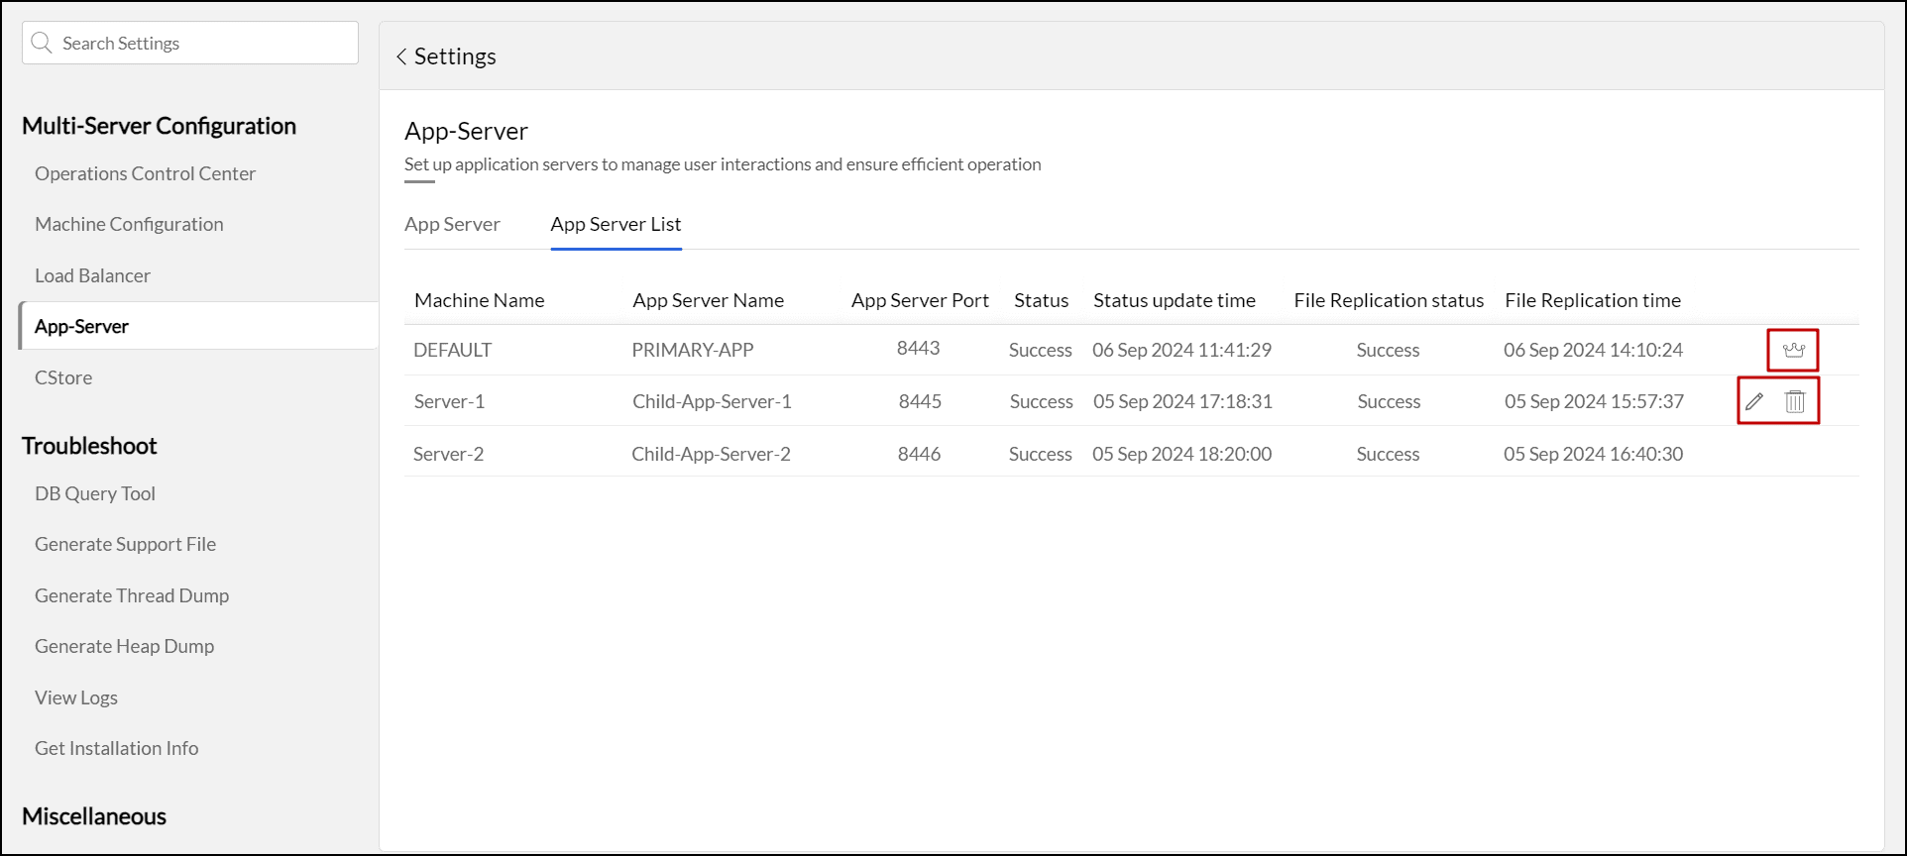The width and height of the screenshot is (1907, 856).
Task: Click the crown icon for PRIMARY-APP server
Action: click(x=1793, y=350)
